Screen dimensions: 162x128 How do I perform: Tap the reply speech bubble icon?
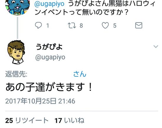click(38, 25)
